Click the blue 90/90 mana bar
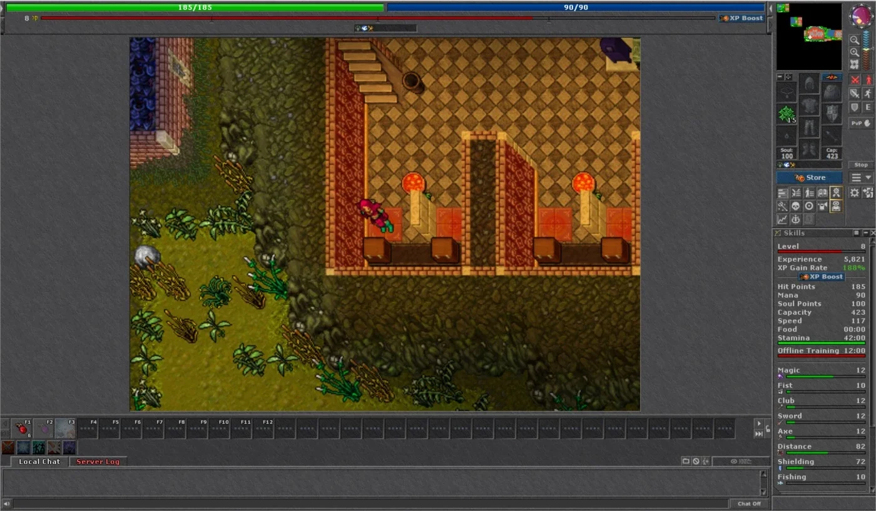The height and width of the screenshot is (511, 876). pos(576,7)
